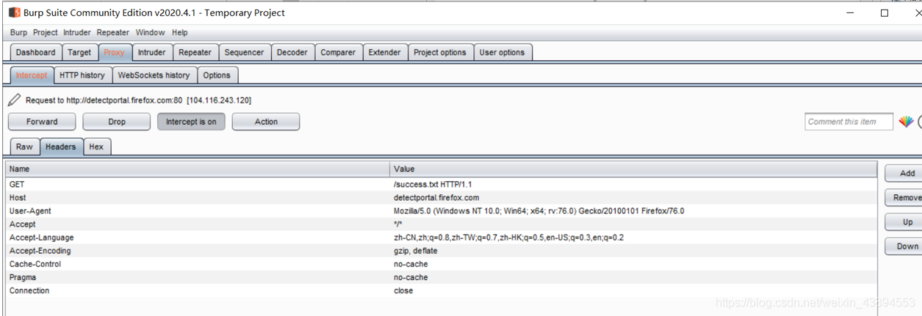Click the gzip, deflate value
This screenshot has width=922, height=316.
[415, 251]
